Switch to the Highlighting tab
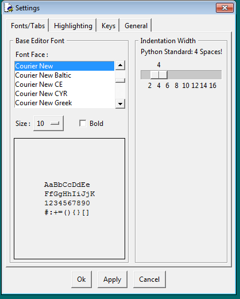Viewport: 240px width, 299px height. (x=73, y=26)
